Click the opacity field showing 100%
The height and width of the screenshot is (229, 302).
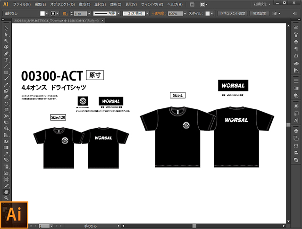click(x=173, y=14)
